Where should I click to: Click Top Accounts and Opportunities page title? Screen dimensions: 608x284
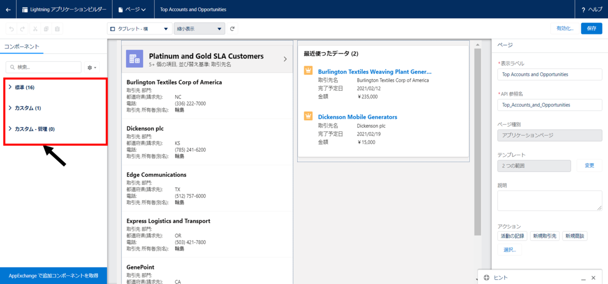[x=193, y=10]
